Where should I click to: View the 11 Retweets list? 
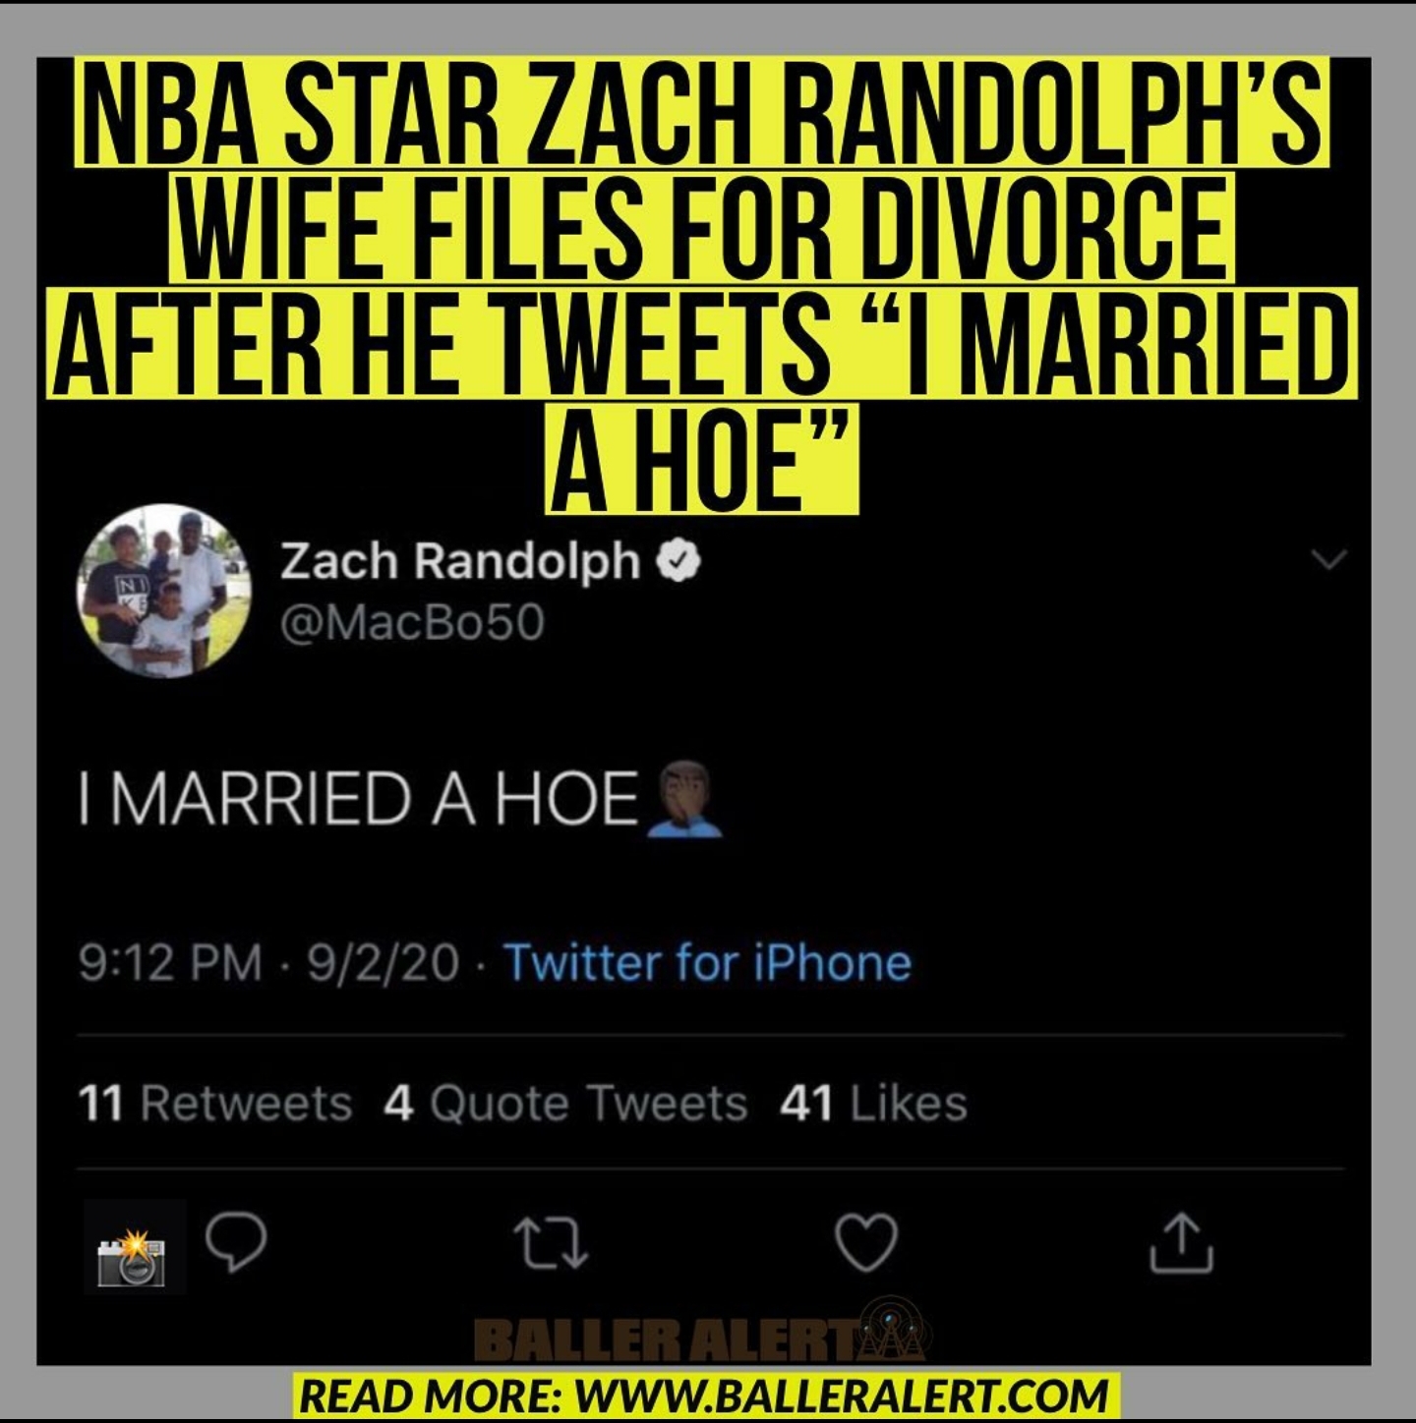(215, 1103)
